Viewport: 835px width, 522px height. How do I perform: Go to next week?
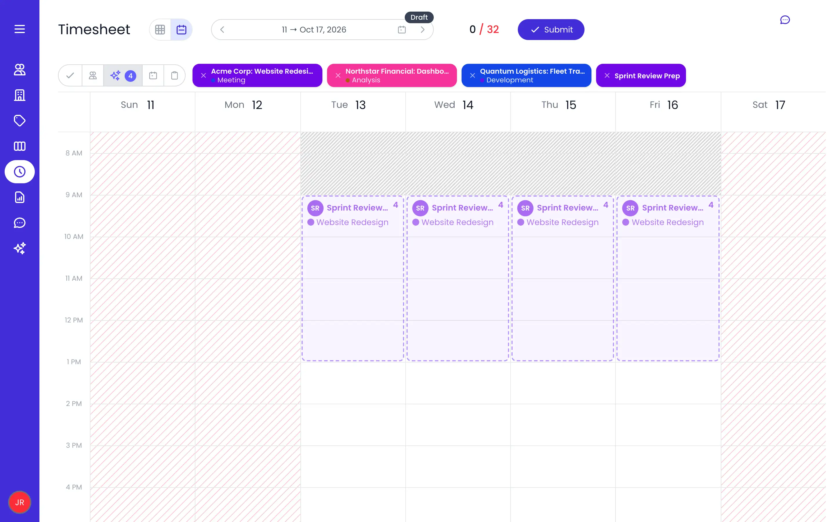422,30
